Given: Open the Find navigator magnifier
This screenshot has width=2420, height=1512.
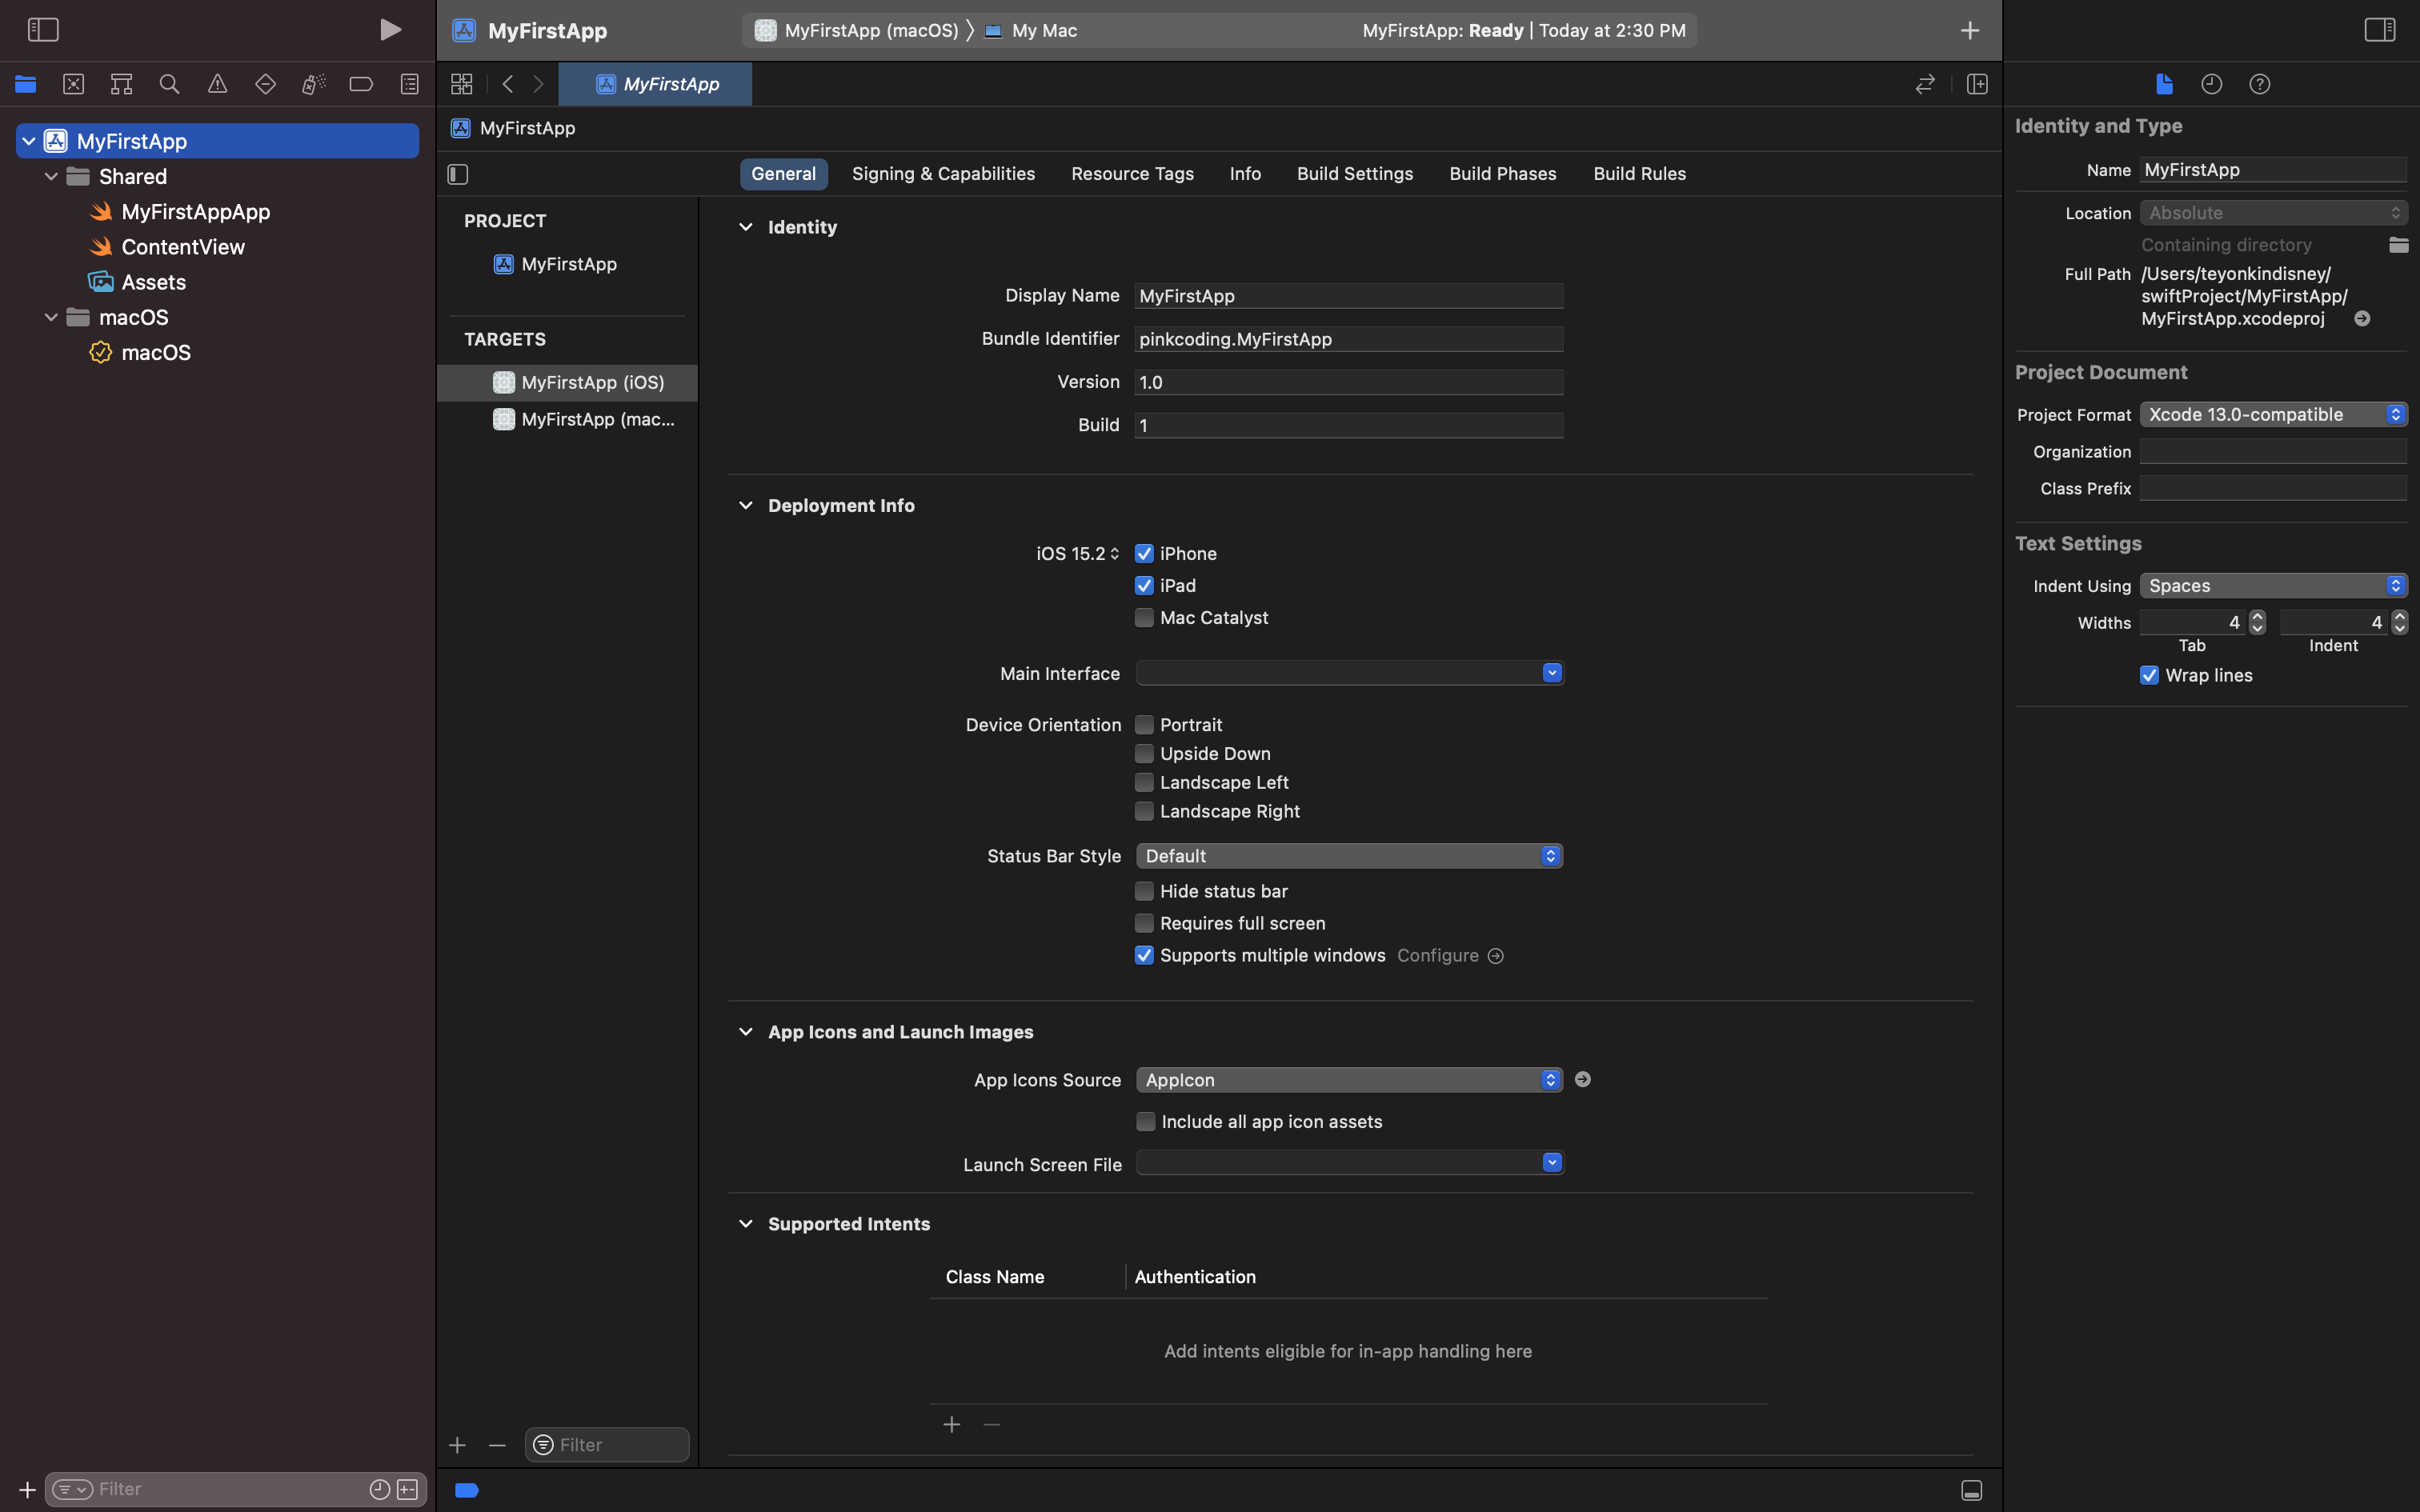Looking at the screenshot, I should tap(169, 84).
